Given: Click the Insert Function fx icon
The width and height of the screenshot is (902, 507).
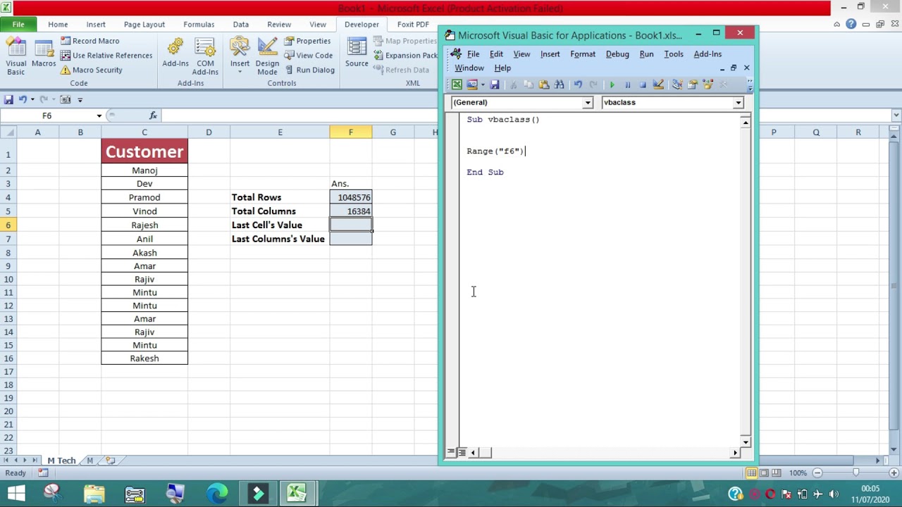Looking at the screenshot, I should coord(153,115).
